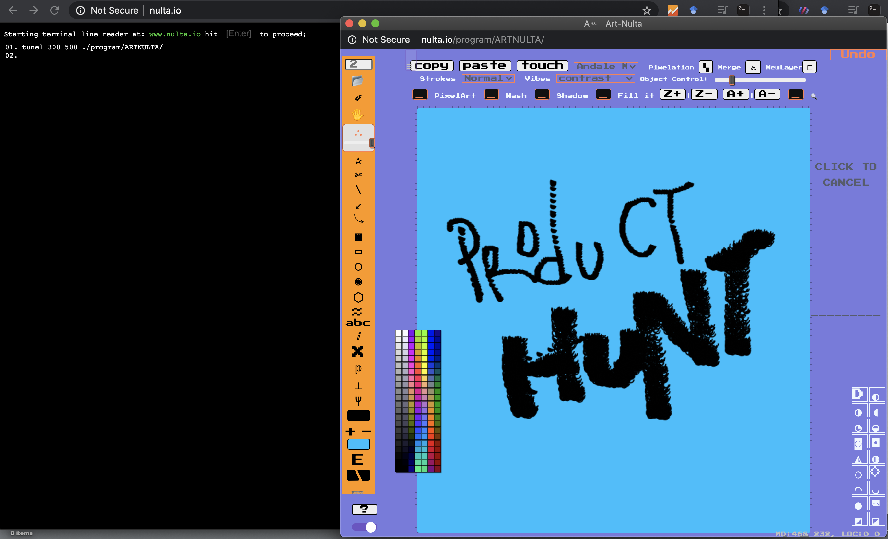Click the Z+ zoom in button

[x=672, y=94]
